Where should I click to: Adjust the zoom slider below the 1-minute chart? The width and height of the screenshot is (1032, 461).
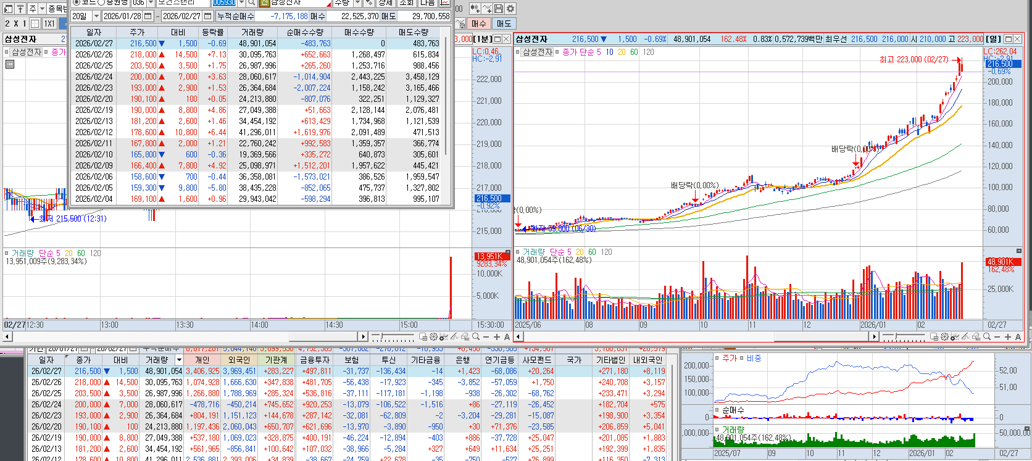pyautogui.click(x=392, y=337)
